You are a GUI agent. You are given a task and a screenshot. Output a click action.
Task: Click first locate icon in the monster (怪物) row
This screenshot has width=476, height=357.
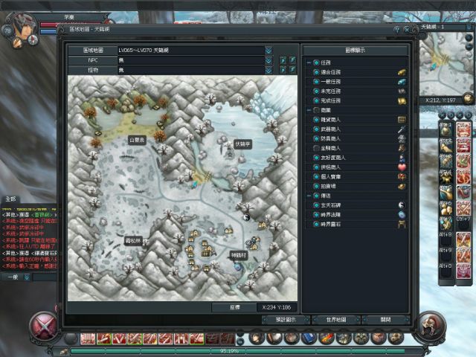tap(283, 70)
